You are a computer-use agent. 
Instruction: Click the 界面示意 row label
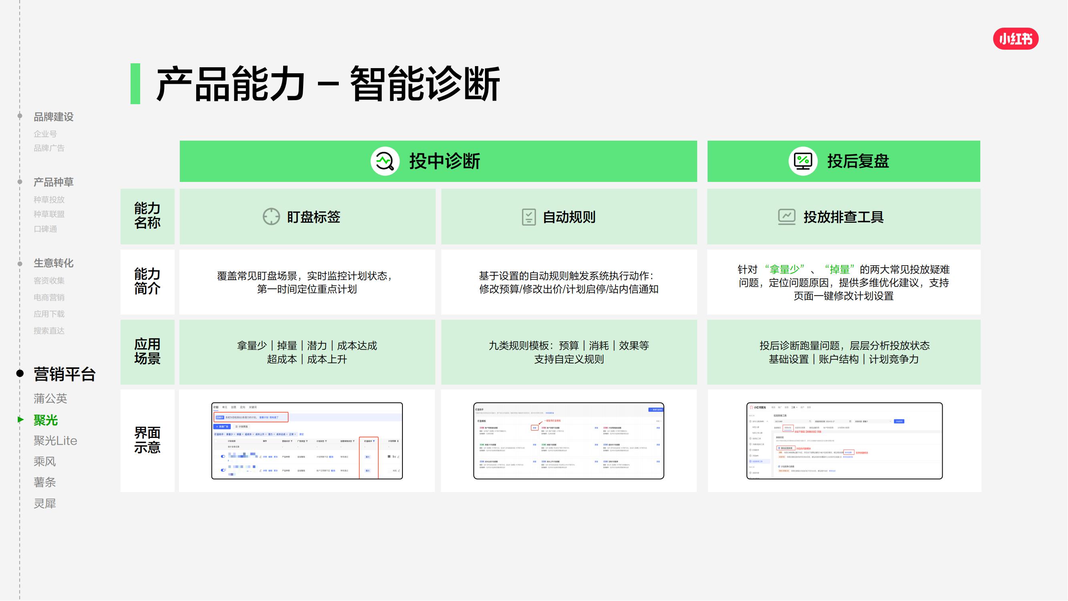tap(147, 440)
